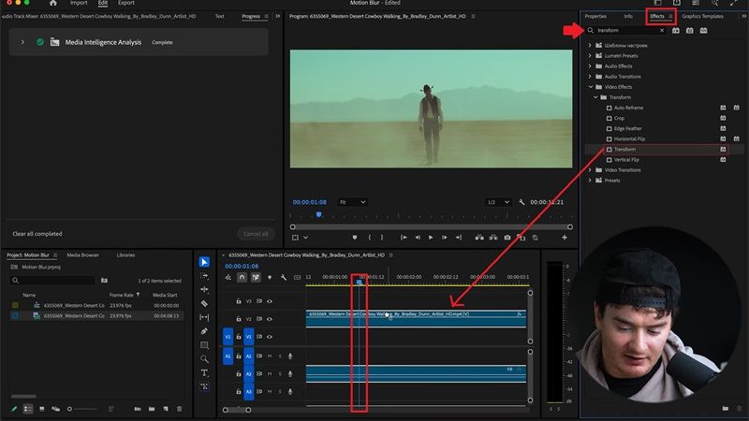
Task: Switch to Graphics Templates tab
Action: 703,16
